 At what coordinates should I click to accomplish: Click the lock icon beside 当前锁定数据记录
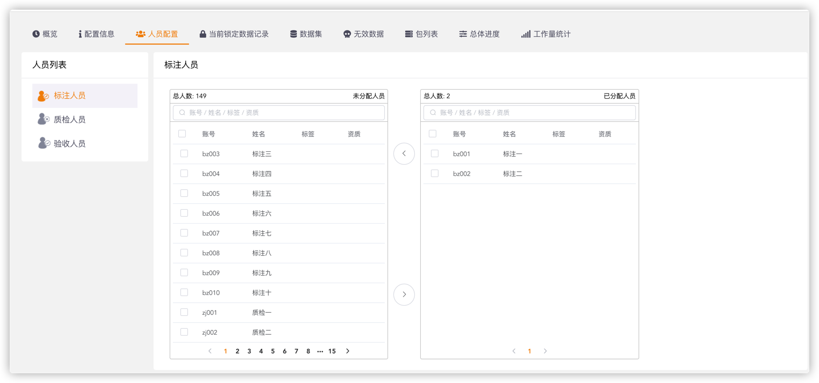coord(203,34)
